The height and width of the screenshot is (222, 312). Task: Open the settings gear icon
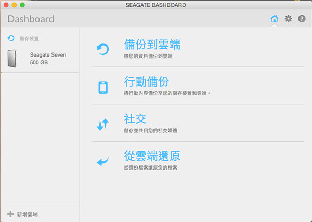tap(288, 19)
